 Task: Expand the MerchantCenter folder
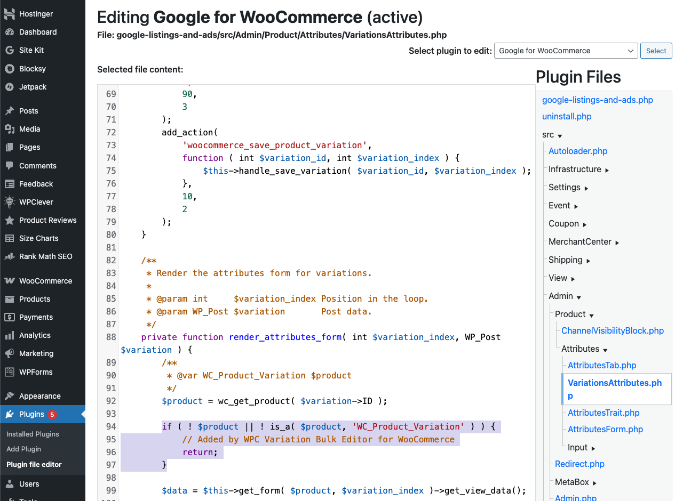pyautogui.click(x=584, y=242)
